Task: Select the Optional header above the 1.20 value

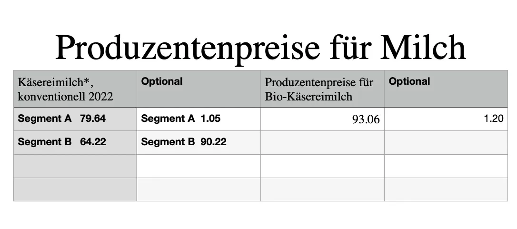Action: pyautogui.click(x=446, y=89)
